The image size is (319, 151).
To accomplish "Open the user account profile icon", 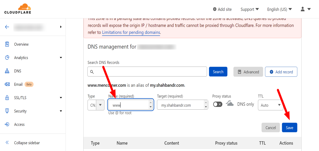I will click(x=303, y=9).
